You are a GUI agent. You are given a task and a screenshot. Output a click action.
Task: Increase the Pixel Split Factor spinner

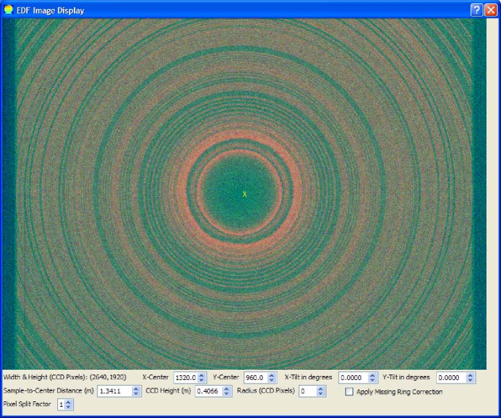click(68, 402)
